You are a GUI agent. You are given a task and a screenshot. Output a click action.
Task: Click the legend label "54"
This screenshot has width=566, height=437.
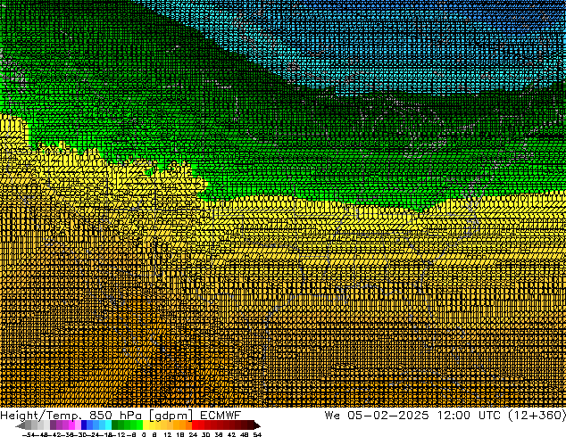click(x=257, y=434)
